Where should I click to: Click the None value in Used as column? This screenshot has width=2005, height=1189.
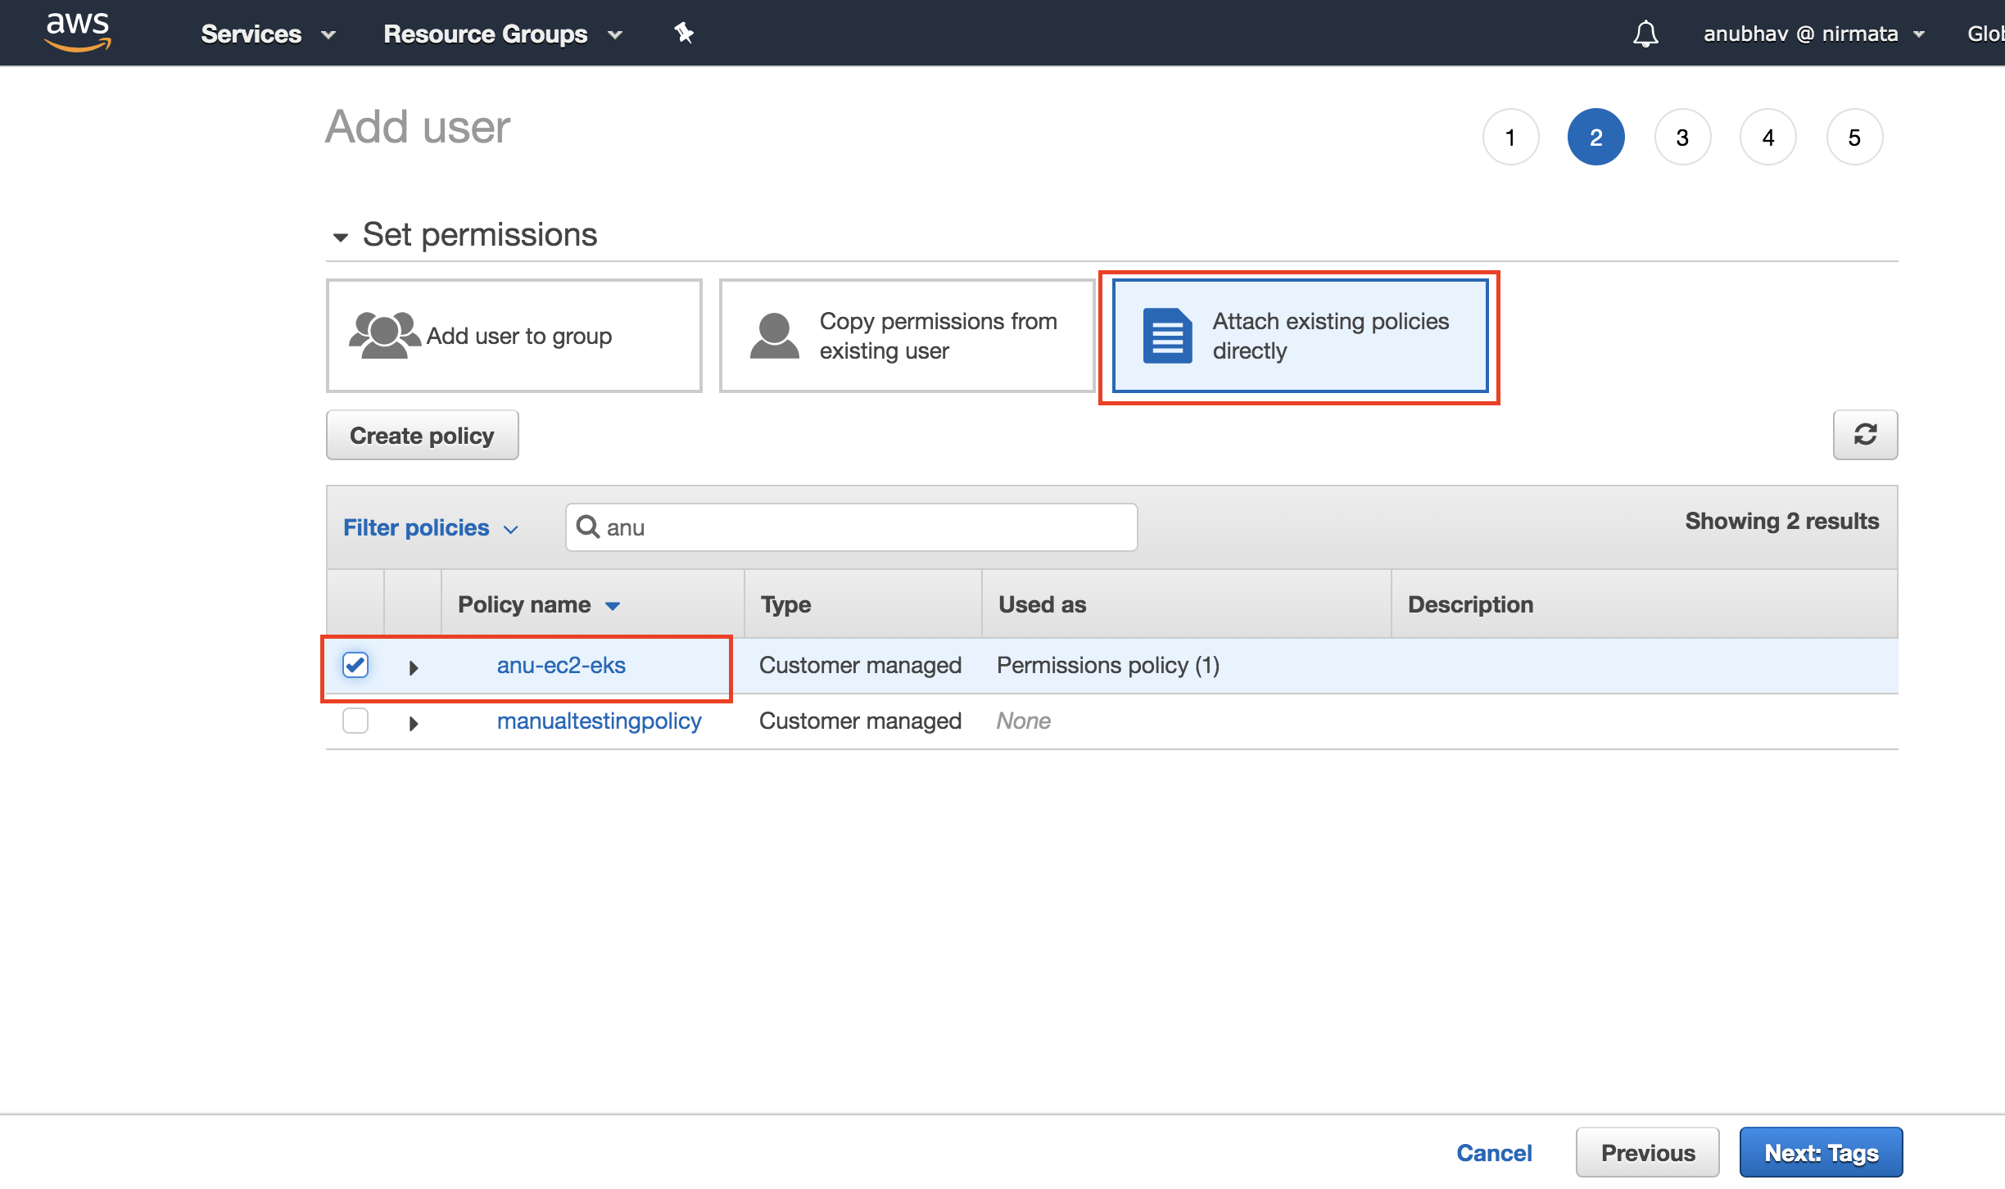click(1023, 721)
